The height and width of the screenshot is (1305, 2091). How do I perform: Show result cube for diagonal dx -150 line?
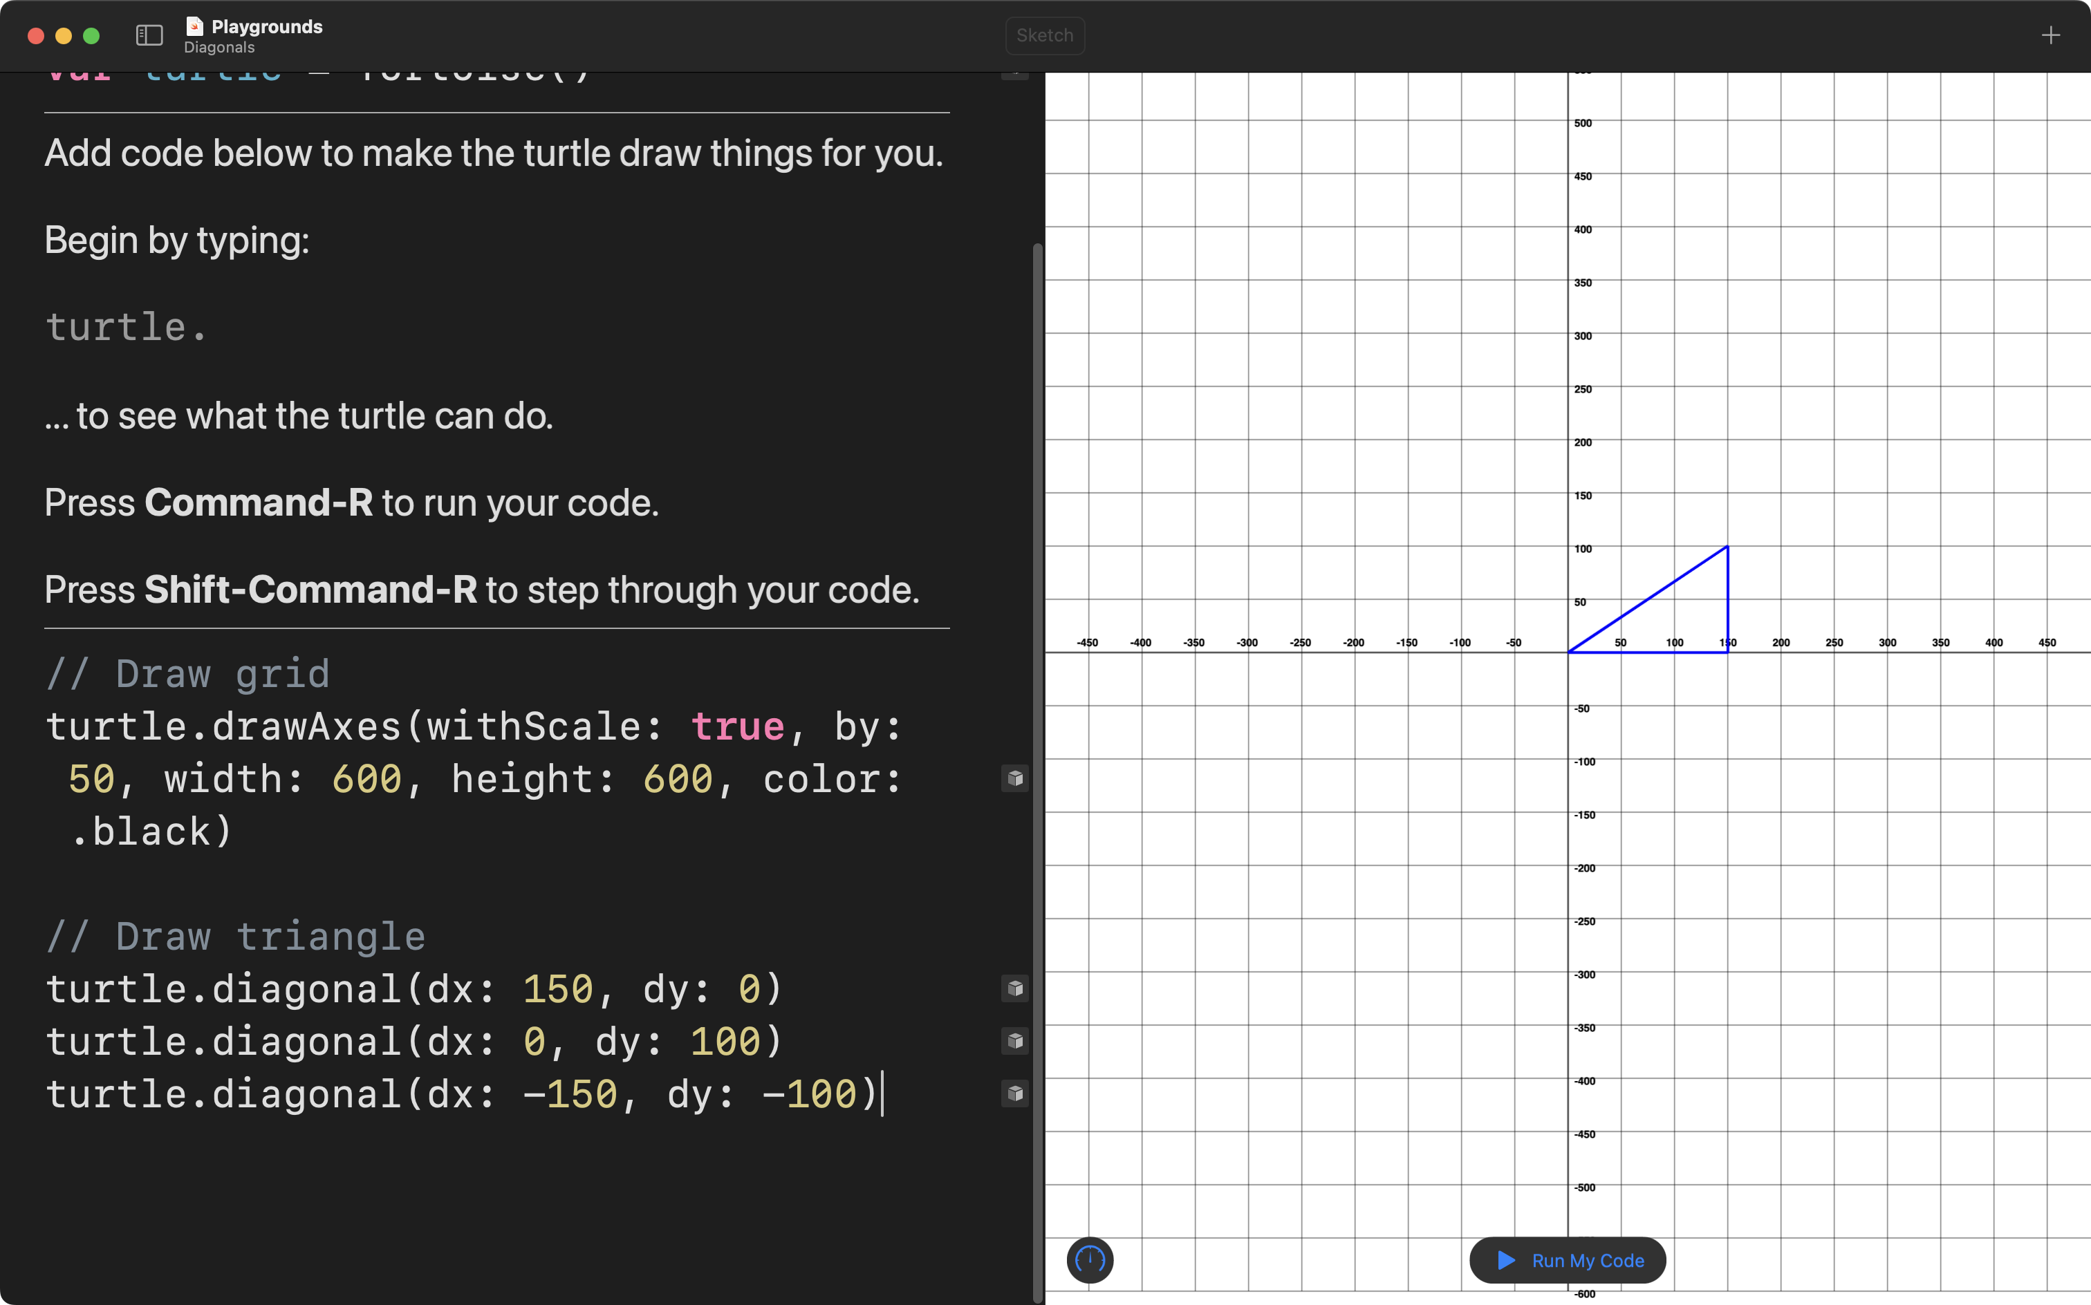1015,1093
